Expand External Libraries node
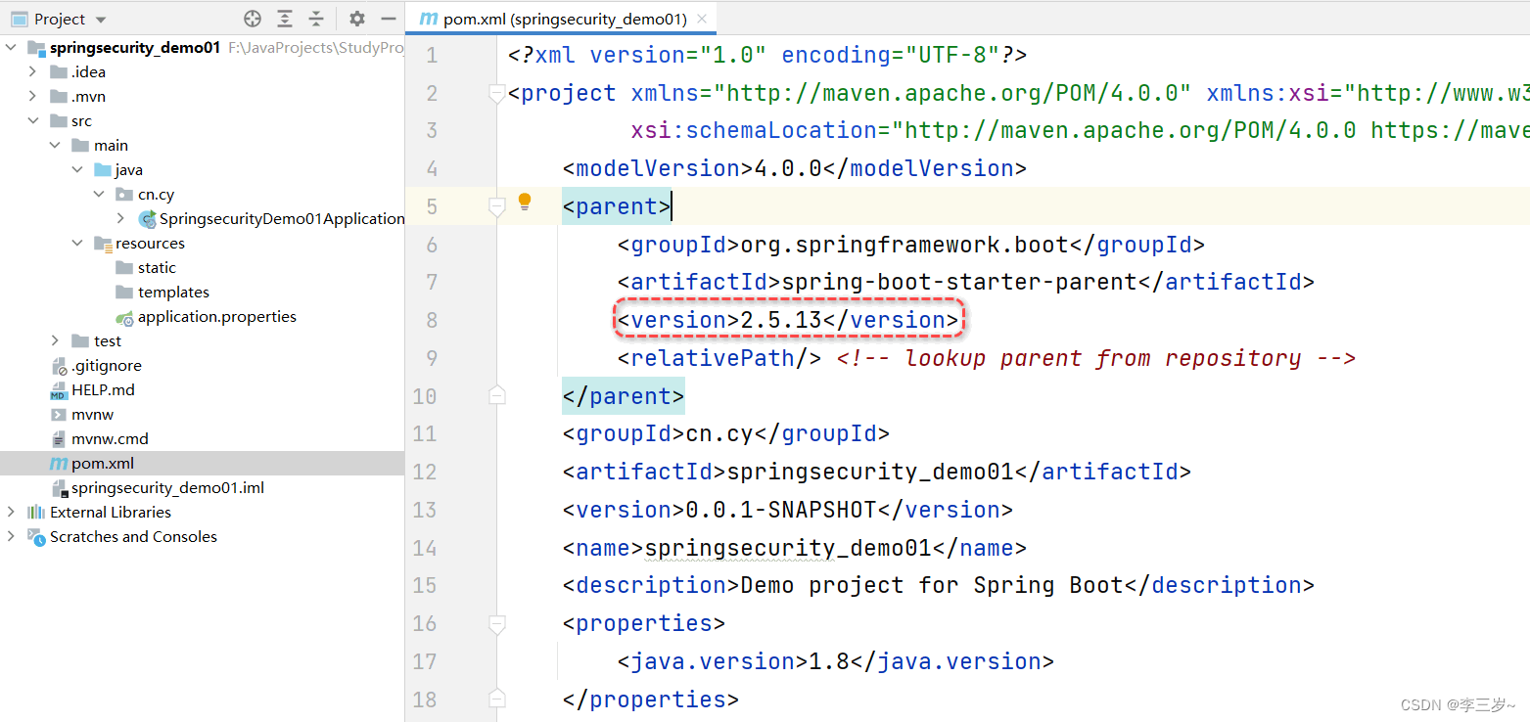The height and width of the screenshot is (722, 1530). coord(11,512)
